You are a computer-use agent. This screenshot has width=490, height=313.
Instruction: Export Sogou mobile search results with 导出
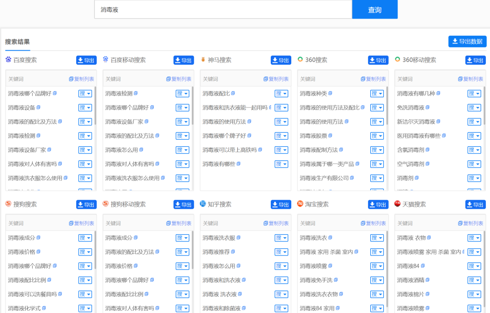[184, 204]
